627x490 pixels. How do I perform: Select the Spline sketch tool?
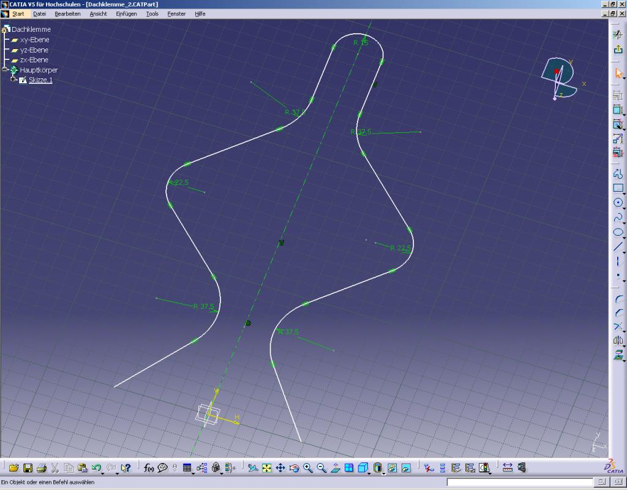(618, 217)
